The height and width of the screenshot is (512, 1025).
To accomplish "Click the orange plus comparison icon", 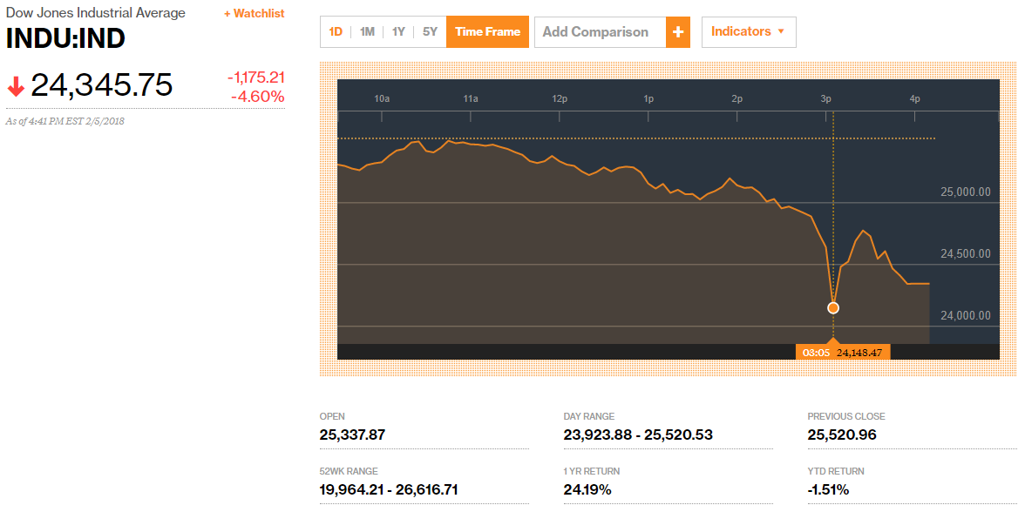I will (679, 31).
